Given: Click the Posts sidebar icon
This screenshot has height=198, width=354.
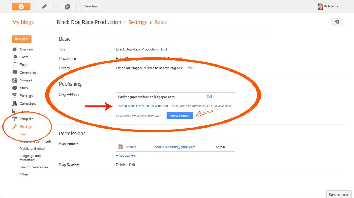Looking at the screenshot, I should coord(15,57).
